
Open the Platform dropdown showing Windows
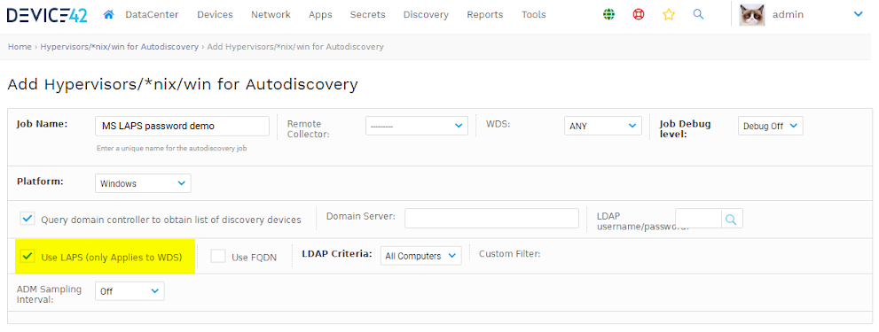pos(143,183)
